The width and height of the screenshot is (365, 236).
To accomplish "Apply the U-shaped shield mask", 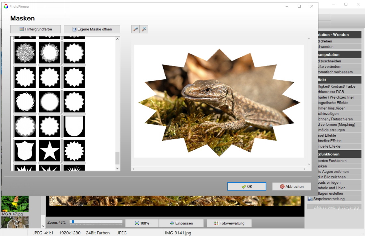I will 74,126.
